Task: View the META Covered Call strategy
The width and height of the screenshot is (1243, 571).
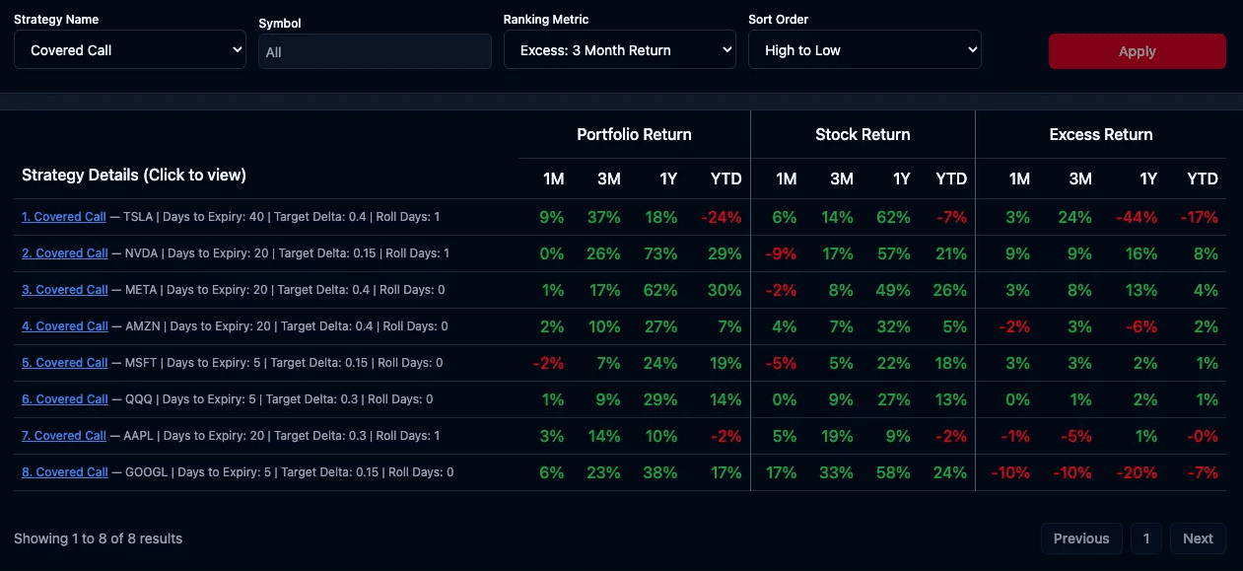Action: (x=65, y=290)
